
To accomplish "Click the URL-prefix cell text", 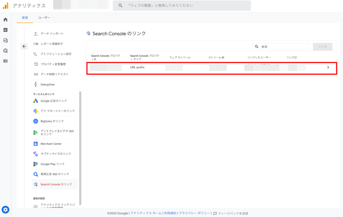I will coord(137,67).
